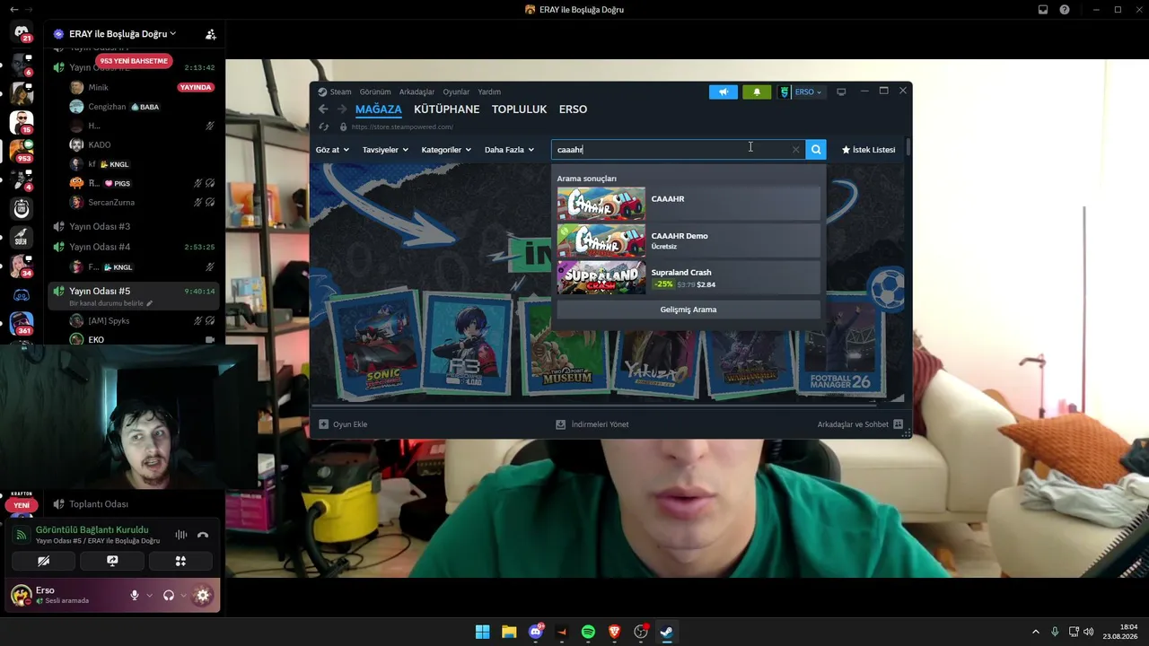This screenshot has width=1149, height=646.
Task: Enter Steam Big Picture mode icon
Action: pyautogui.click(x=841, y=92)
